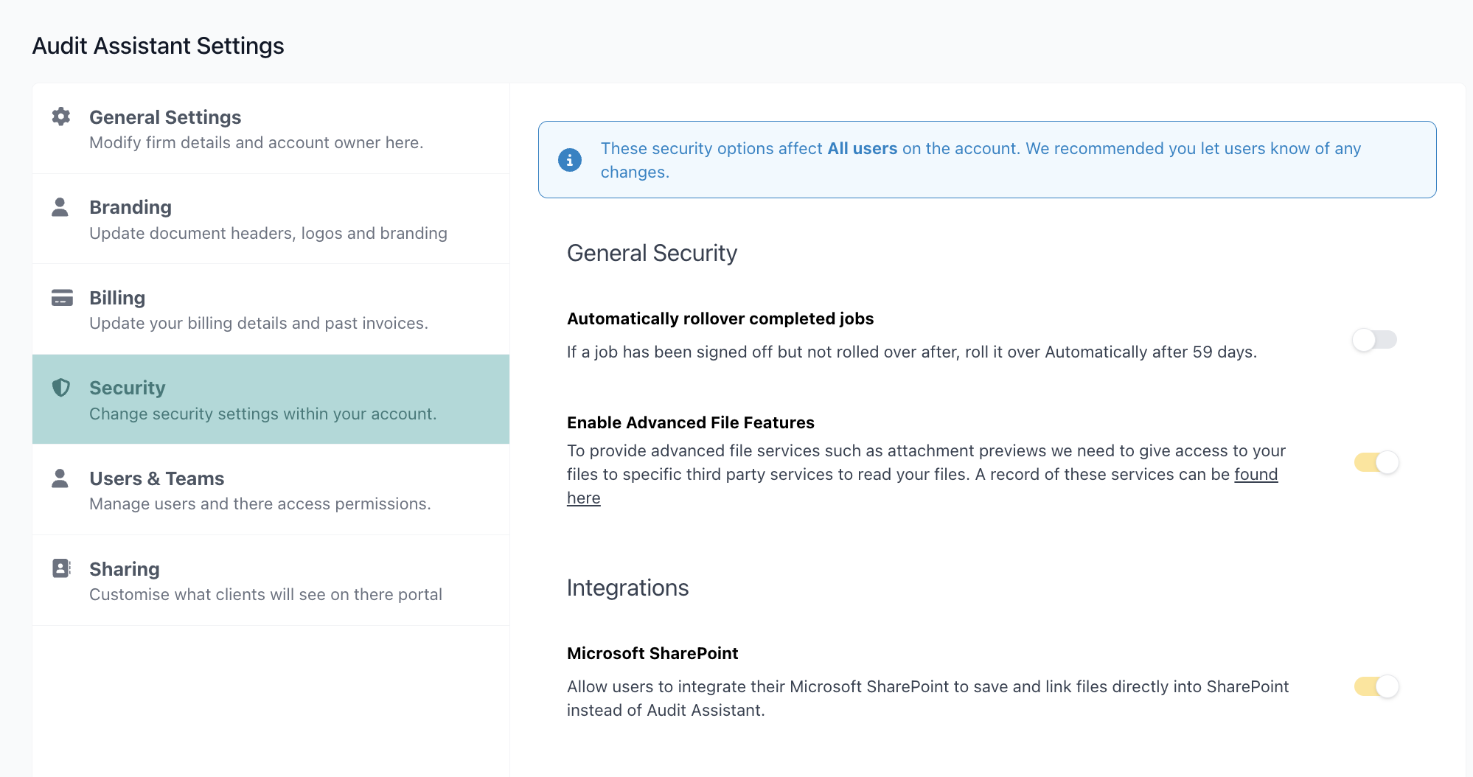Click the SharePoint integration description text
This screenshot has height=777, width=1473.
928,698
